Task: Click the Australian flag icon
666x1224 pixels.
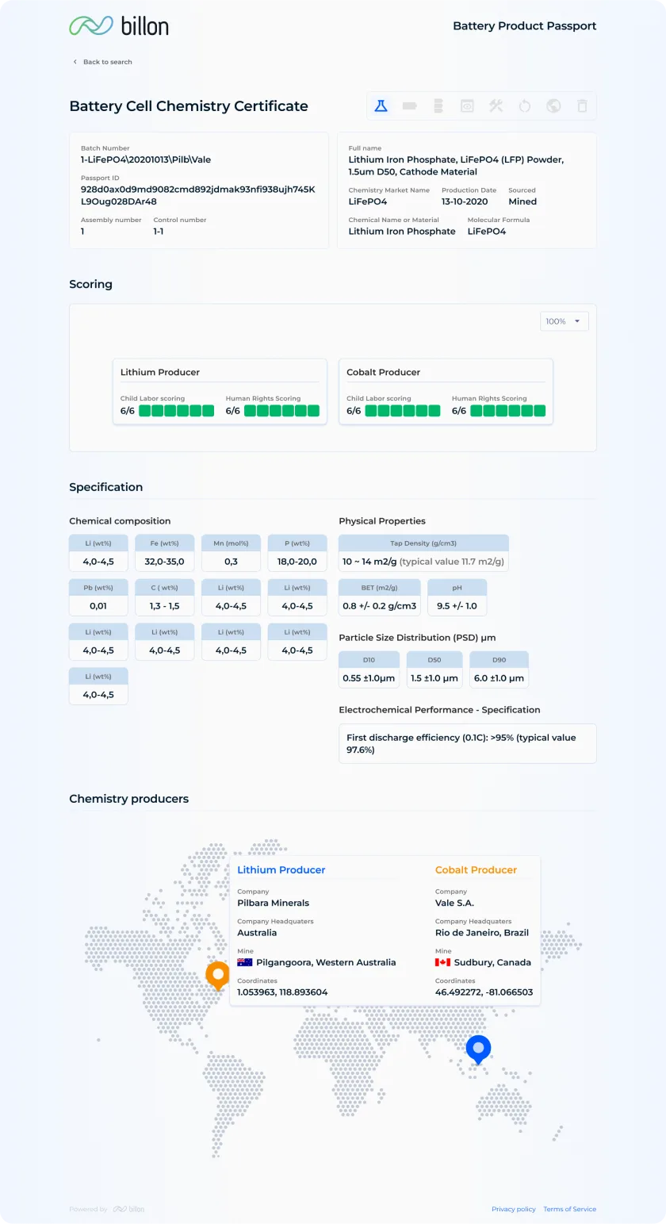Action: 245,962
